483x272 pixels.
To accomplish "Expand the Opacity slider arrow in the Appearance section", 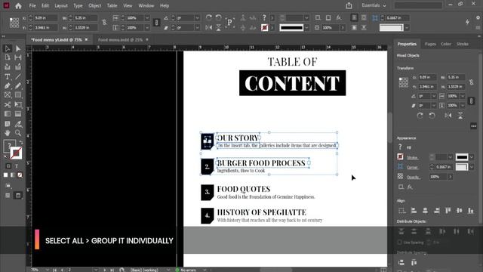I will click(x=450, y=177).
